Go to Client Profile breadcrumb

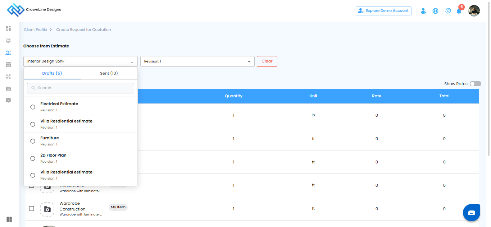pyautogui.click(x=36, y=29)
